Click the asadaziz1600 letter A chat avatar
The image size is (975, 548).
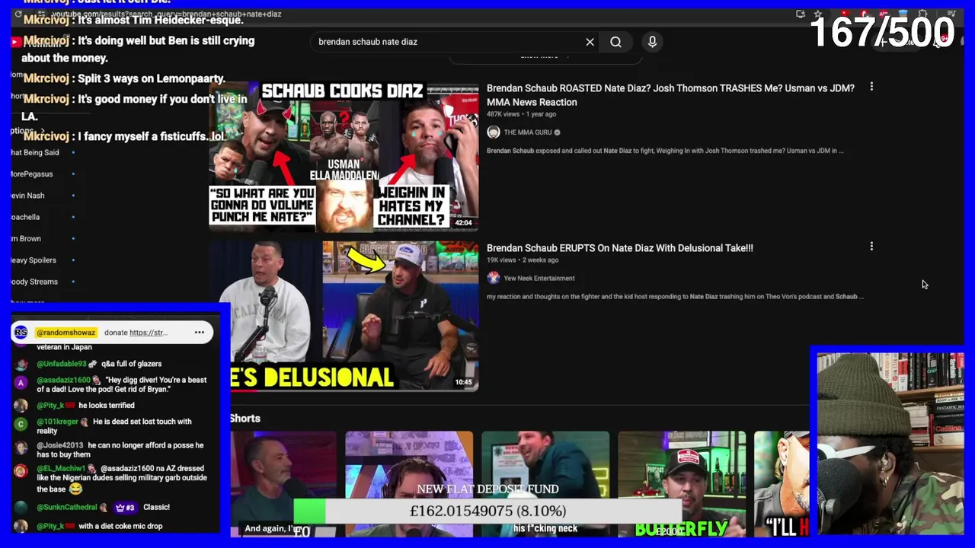(21, 384)
